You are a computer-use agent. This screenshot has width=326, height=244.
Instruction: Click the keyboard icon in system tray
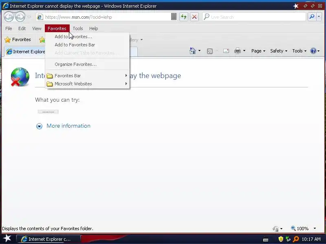pyautogui.click(x=266, y=240)
